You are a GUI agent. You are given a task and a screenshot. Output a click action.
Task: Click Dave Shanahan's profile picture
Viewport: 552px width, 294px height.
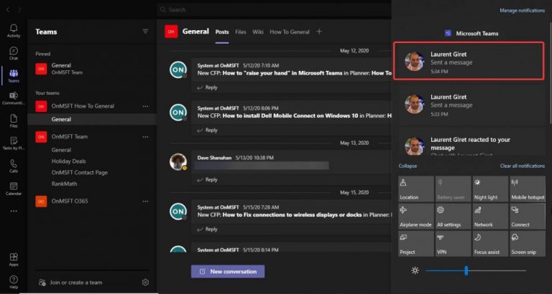[x=178, y=161]
